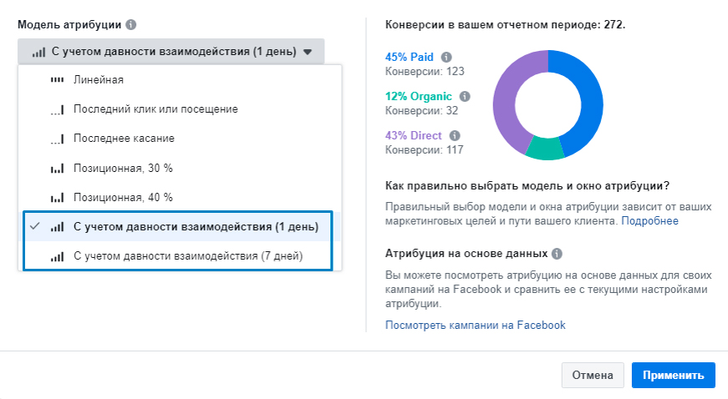Open the Подробнее link
This screenshot has width=728, height=399.
click(649, 221)
